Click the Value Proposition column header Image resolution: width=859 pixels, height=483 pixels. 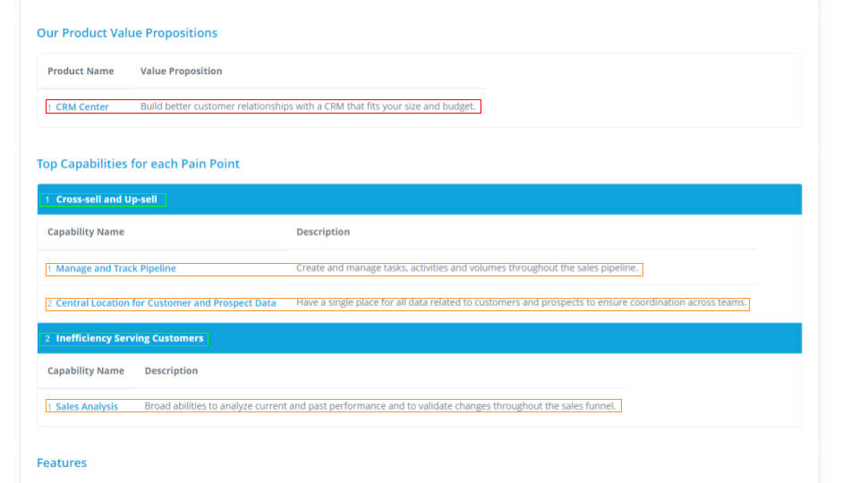pyautogui.click(x=181, y=71)
